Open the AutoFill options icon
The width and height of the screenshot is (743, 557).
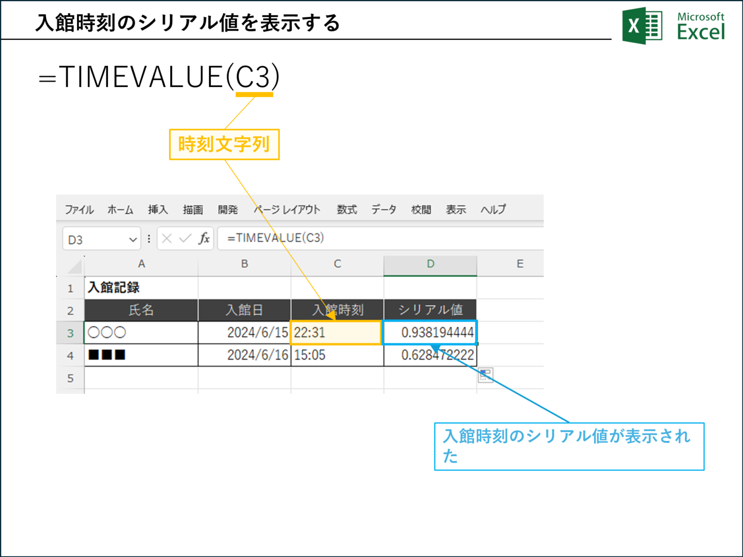coord(486,375)
